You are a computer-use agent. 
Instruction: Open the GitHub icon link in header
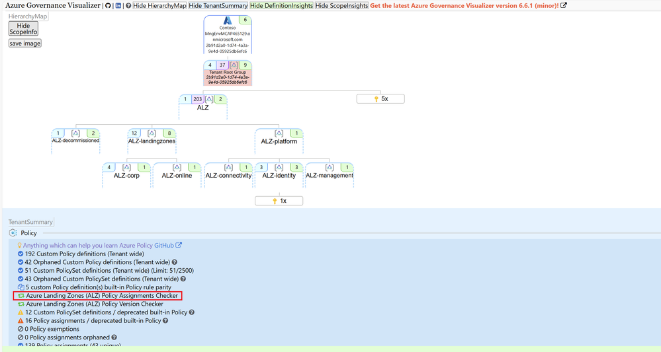[x=108, y=6]
